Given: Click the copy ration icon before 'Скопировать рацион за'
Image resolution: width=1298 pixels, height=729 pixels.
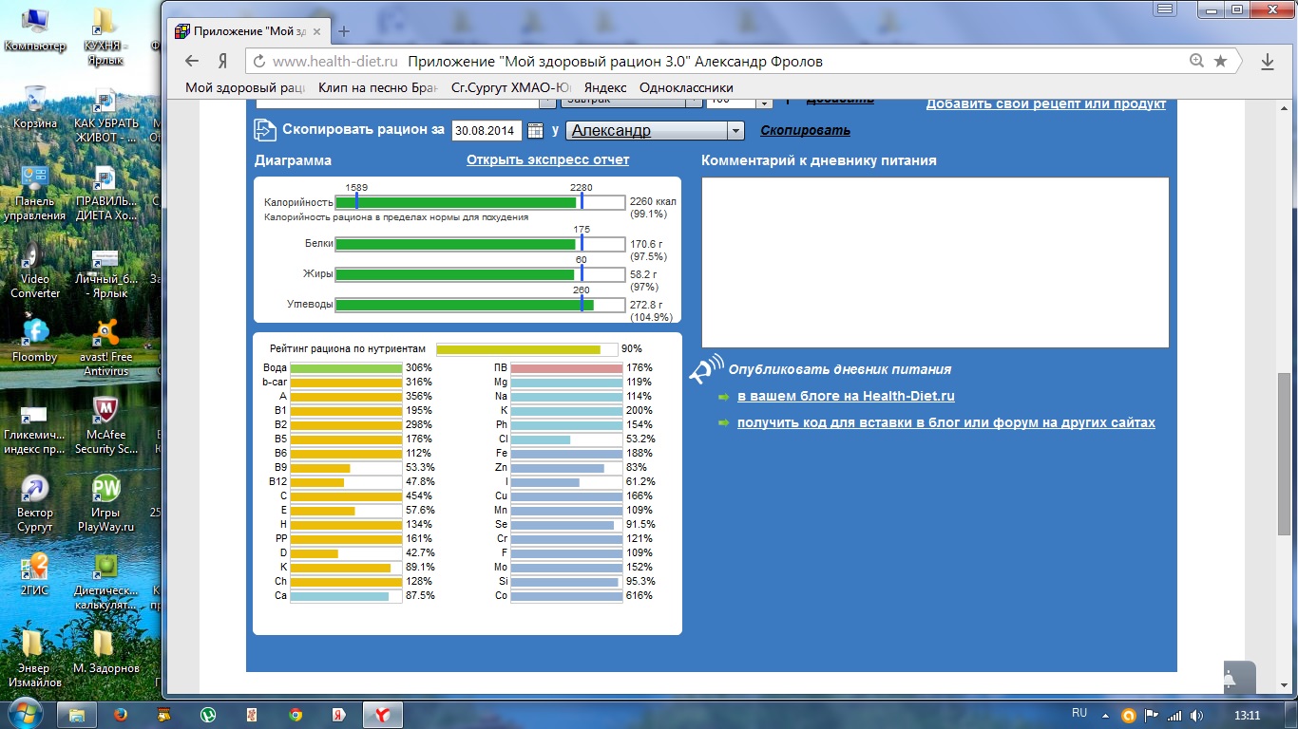Looking at the screenshot, I should (x=264, y=130).
